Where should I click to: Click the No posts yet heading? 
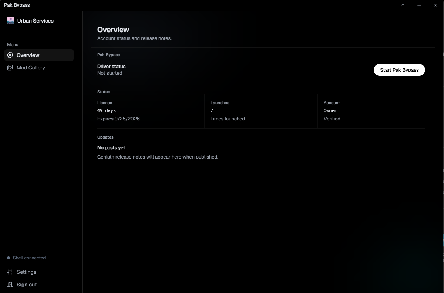[111, 147]
